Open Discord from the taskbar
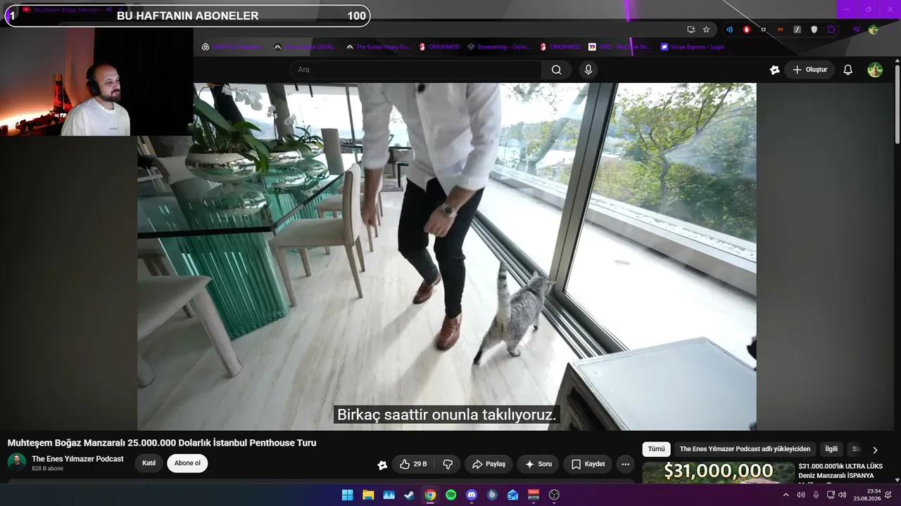901x506 pixels. tap(472, 495)
